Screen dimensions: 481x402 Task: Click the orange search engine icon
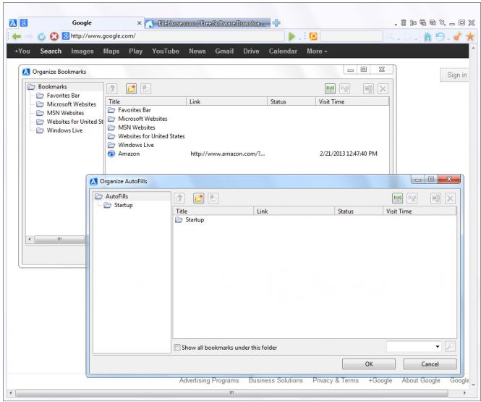click(x=313, y=36)
